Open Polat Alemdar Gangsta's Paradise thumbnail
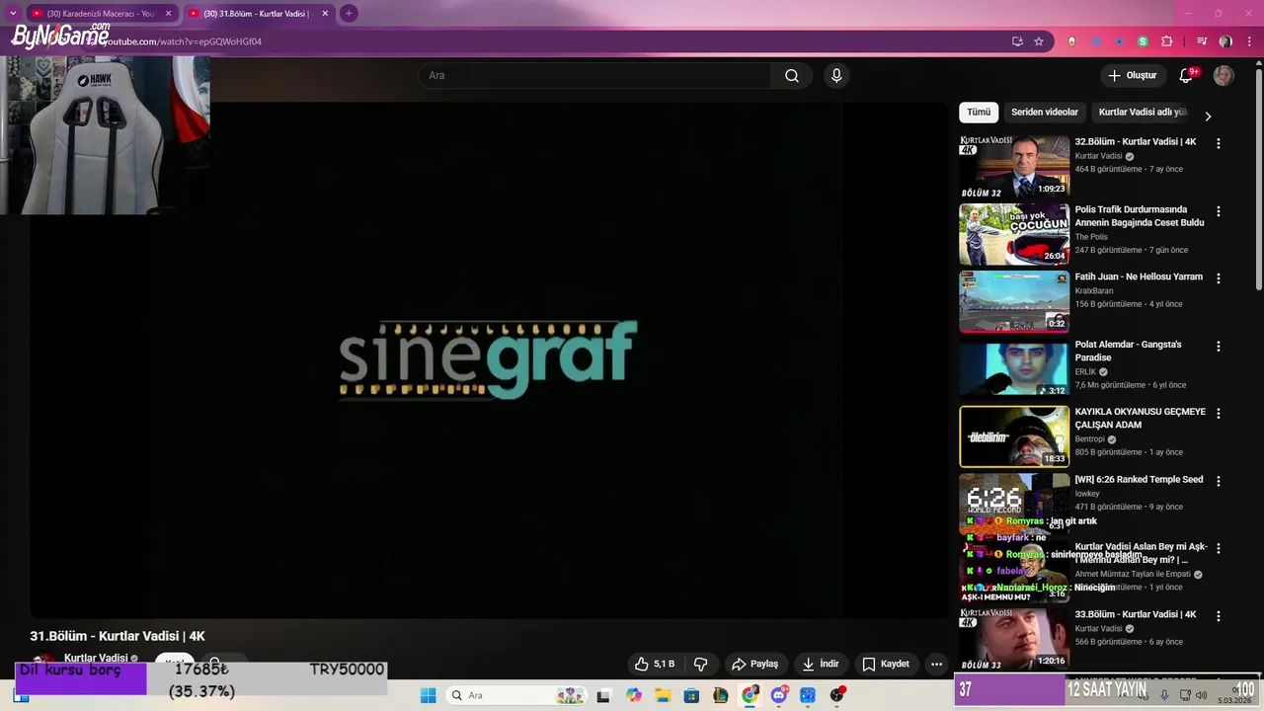Screen dimensions: 1264x711 point(1014,368)
